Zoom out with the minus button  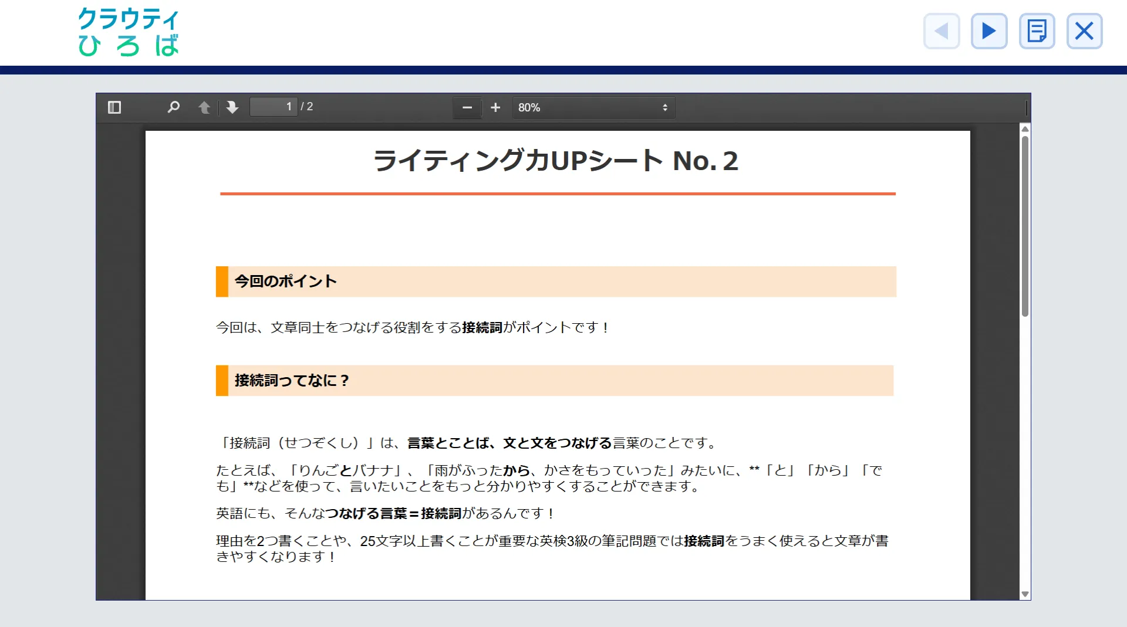point(467,107)
